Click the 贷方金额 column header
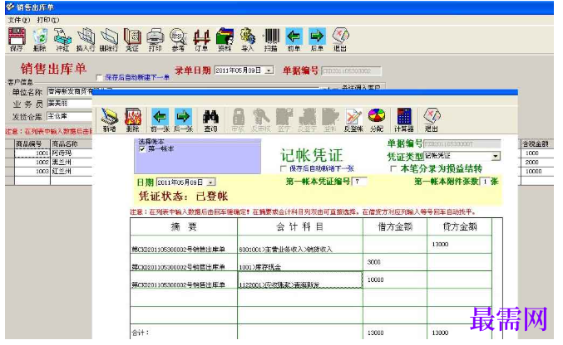This screenshot has height=345, width=563. (x=460, y=226)
